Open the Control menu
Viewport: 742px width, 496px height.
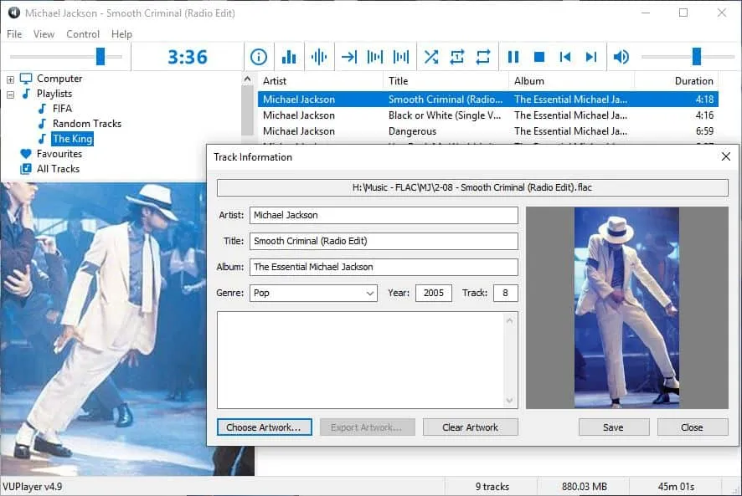coord(83,34)
